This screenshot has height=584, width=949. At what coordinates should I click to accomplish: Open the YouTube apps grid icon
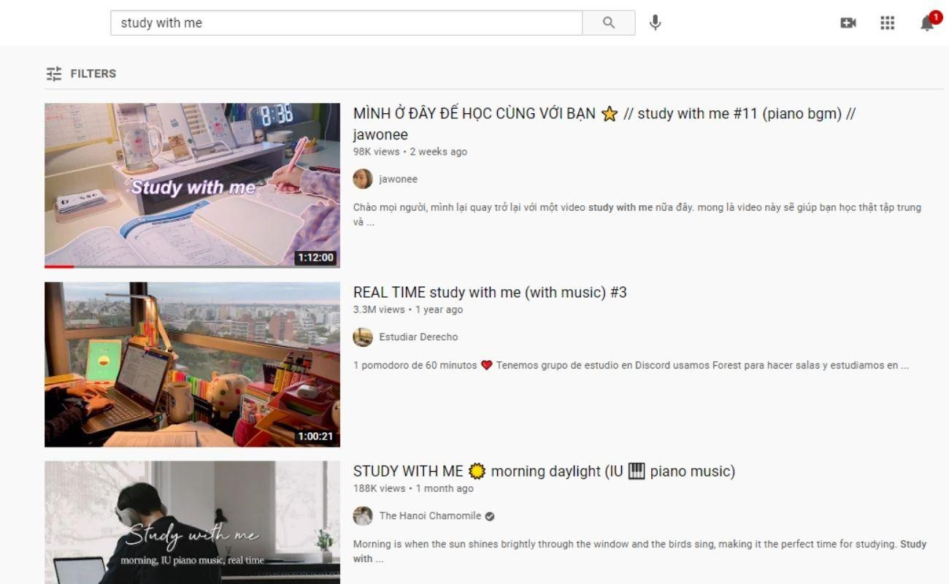(x=888, y=23)
